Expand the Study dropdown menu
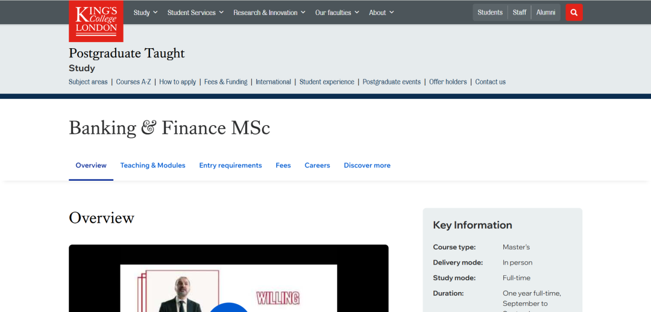The width and height of the screenshot is (651, 312). (146, 13)
